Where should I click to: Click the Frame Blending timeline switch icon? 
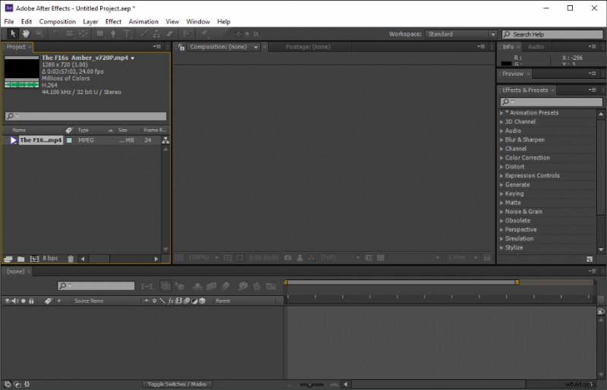[x=211, y=286]
